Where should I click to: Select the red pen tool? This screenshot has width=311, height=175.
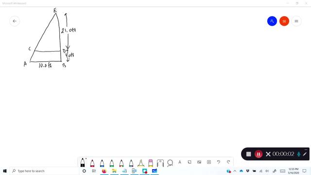[92, 163]
